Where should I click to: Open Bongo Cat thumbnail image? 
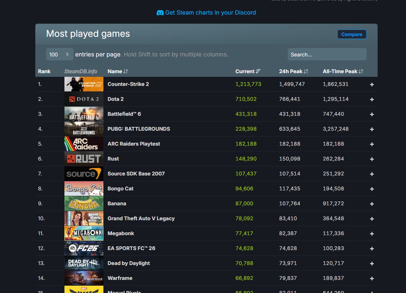tap(84, 189)
